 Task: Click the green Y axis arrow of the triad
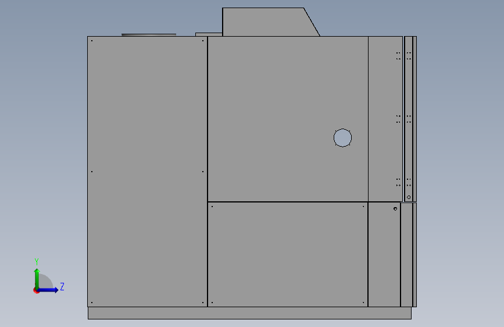tap(37, 278)
